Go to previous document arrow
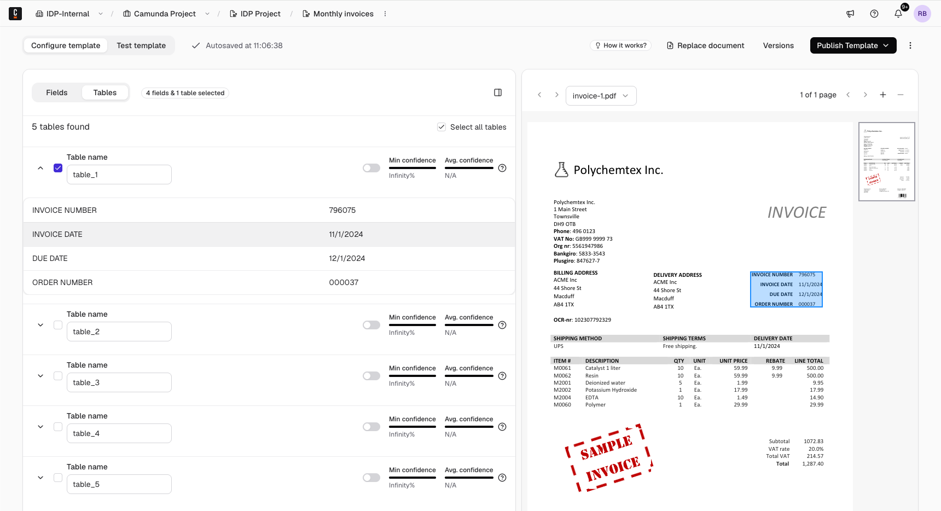The width and height of the screenshot is (941, 511). click(539, 95)
